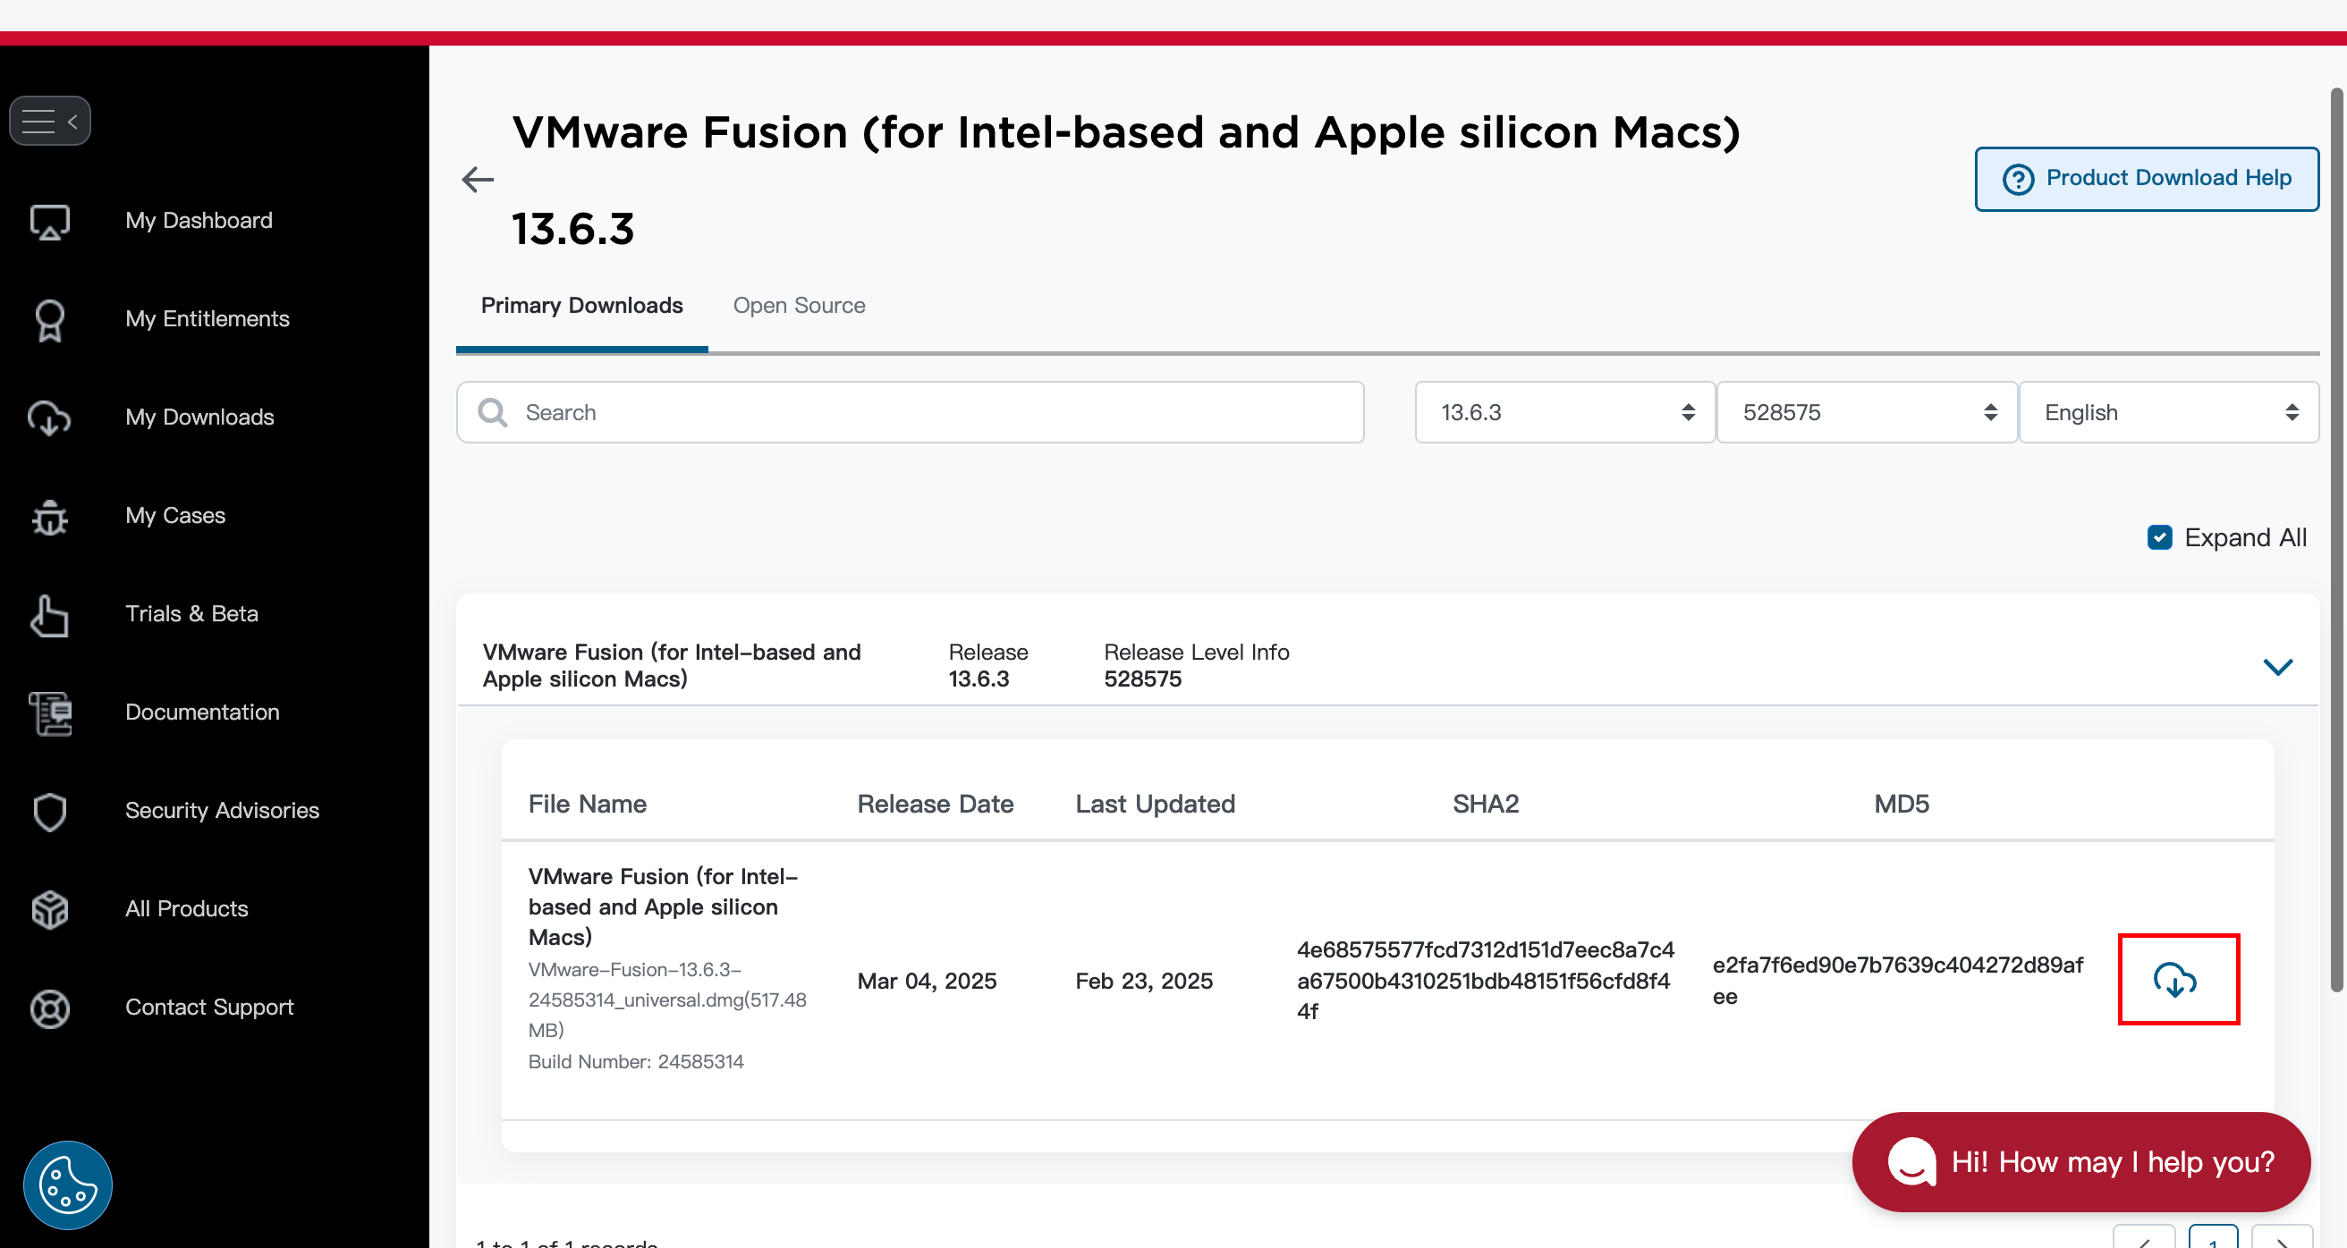
Task: Click the My Cases bug icon
Action: 49,517
